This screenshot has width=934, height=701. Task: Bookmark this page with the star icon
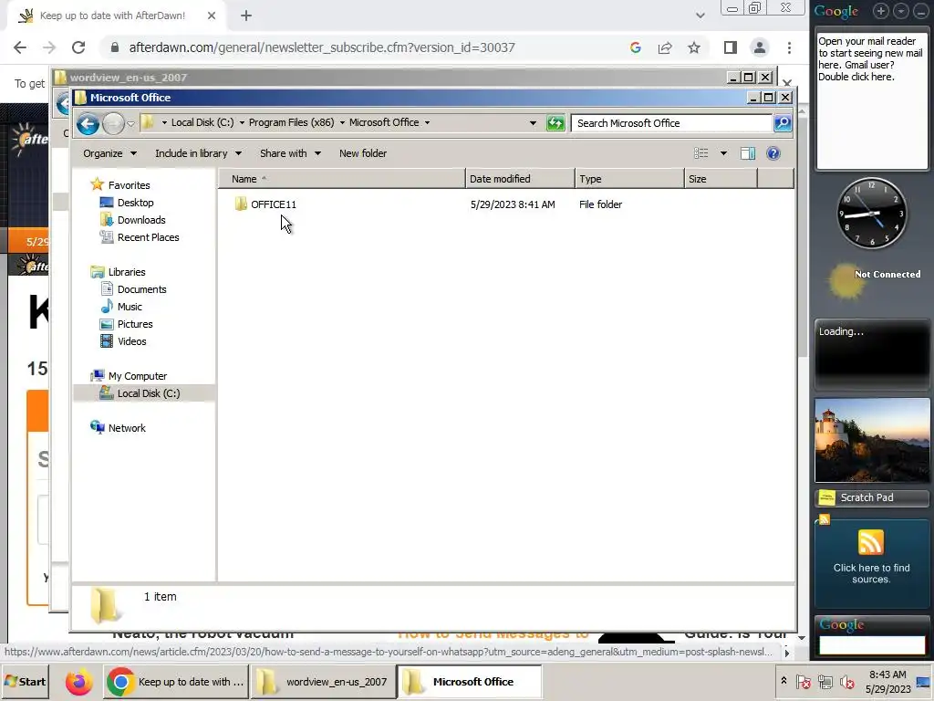[694, 47]
